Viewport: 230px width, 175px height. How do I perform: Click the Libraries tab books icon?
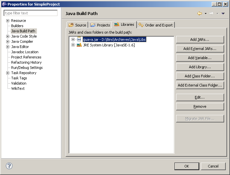pos(117,24)
